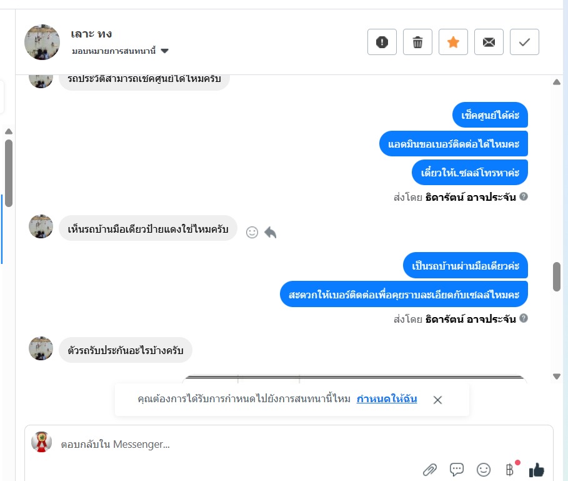This screenshot has height=481, width=568.
Task: Toggle the orange star follow-up flag
Action: pos(453,42)
